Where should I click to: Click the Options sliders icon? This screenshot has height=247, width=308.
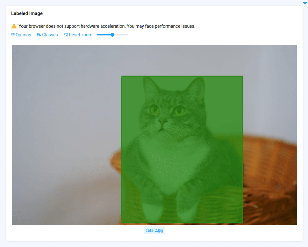[x=13, y=35]
